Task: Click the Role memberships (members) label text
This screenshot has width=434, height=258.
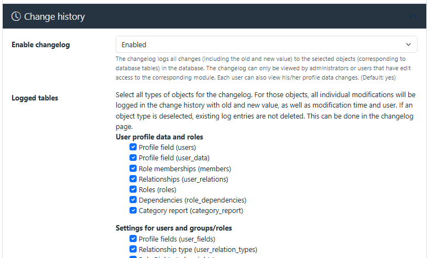Action: point(185,169)
